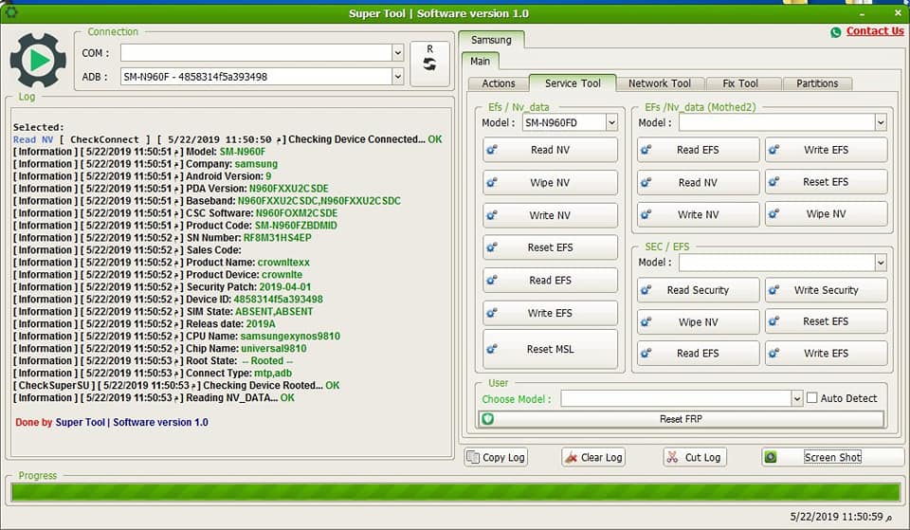Click the 'SN Number: RF8M31HS4EP' log line
The width and height of the screenshot is (910, 530).
click(x=162, y=238)
